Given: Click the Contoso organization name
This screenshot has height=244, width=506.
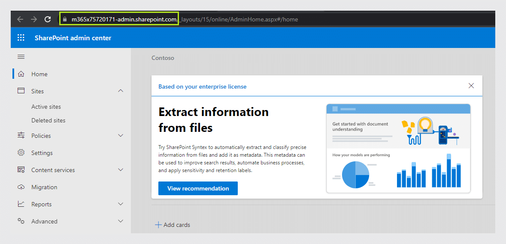Looking at the screenshot, I should click(x=163, y=58).
